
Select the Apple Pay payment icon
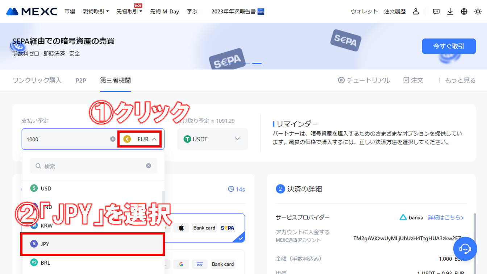(181, 228)
